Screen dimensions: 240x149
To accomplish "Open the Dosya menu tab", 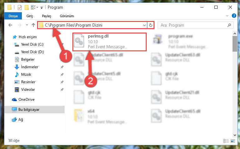I will (x=13, y=16).
